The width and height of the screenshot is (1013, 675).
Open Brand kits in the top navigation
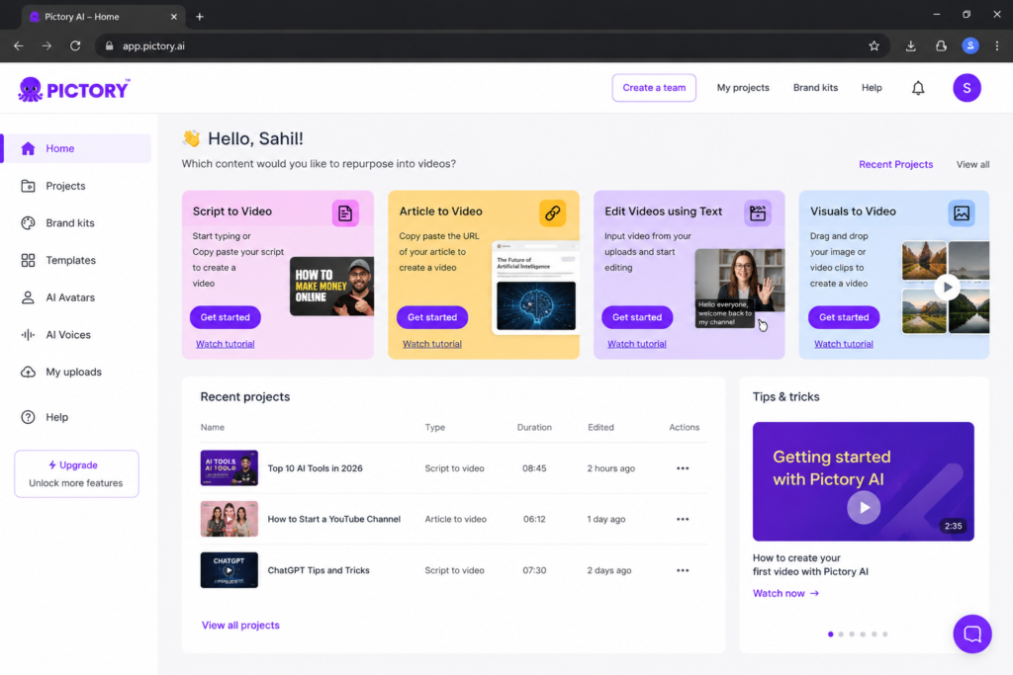(815, 88)
